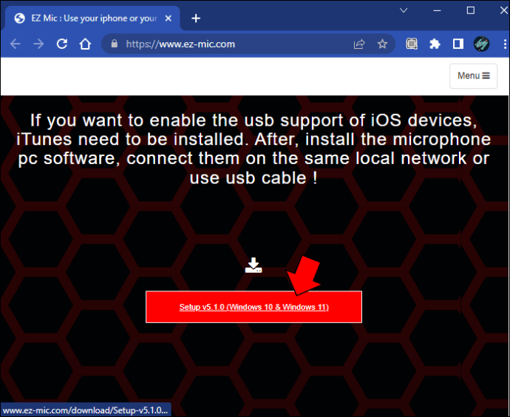Toggle the browser side panel
The height and width of the screenshot is (417, 510).
tap(458, 44)
